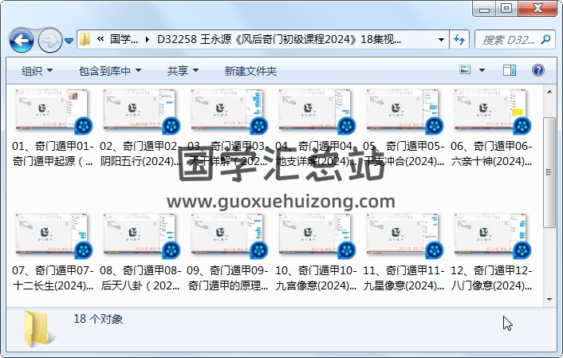Expand the address bar history dropdown
Viewport: 563px width, 358px height.
tap(442, 39)
